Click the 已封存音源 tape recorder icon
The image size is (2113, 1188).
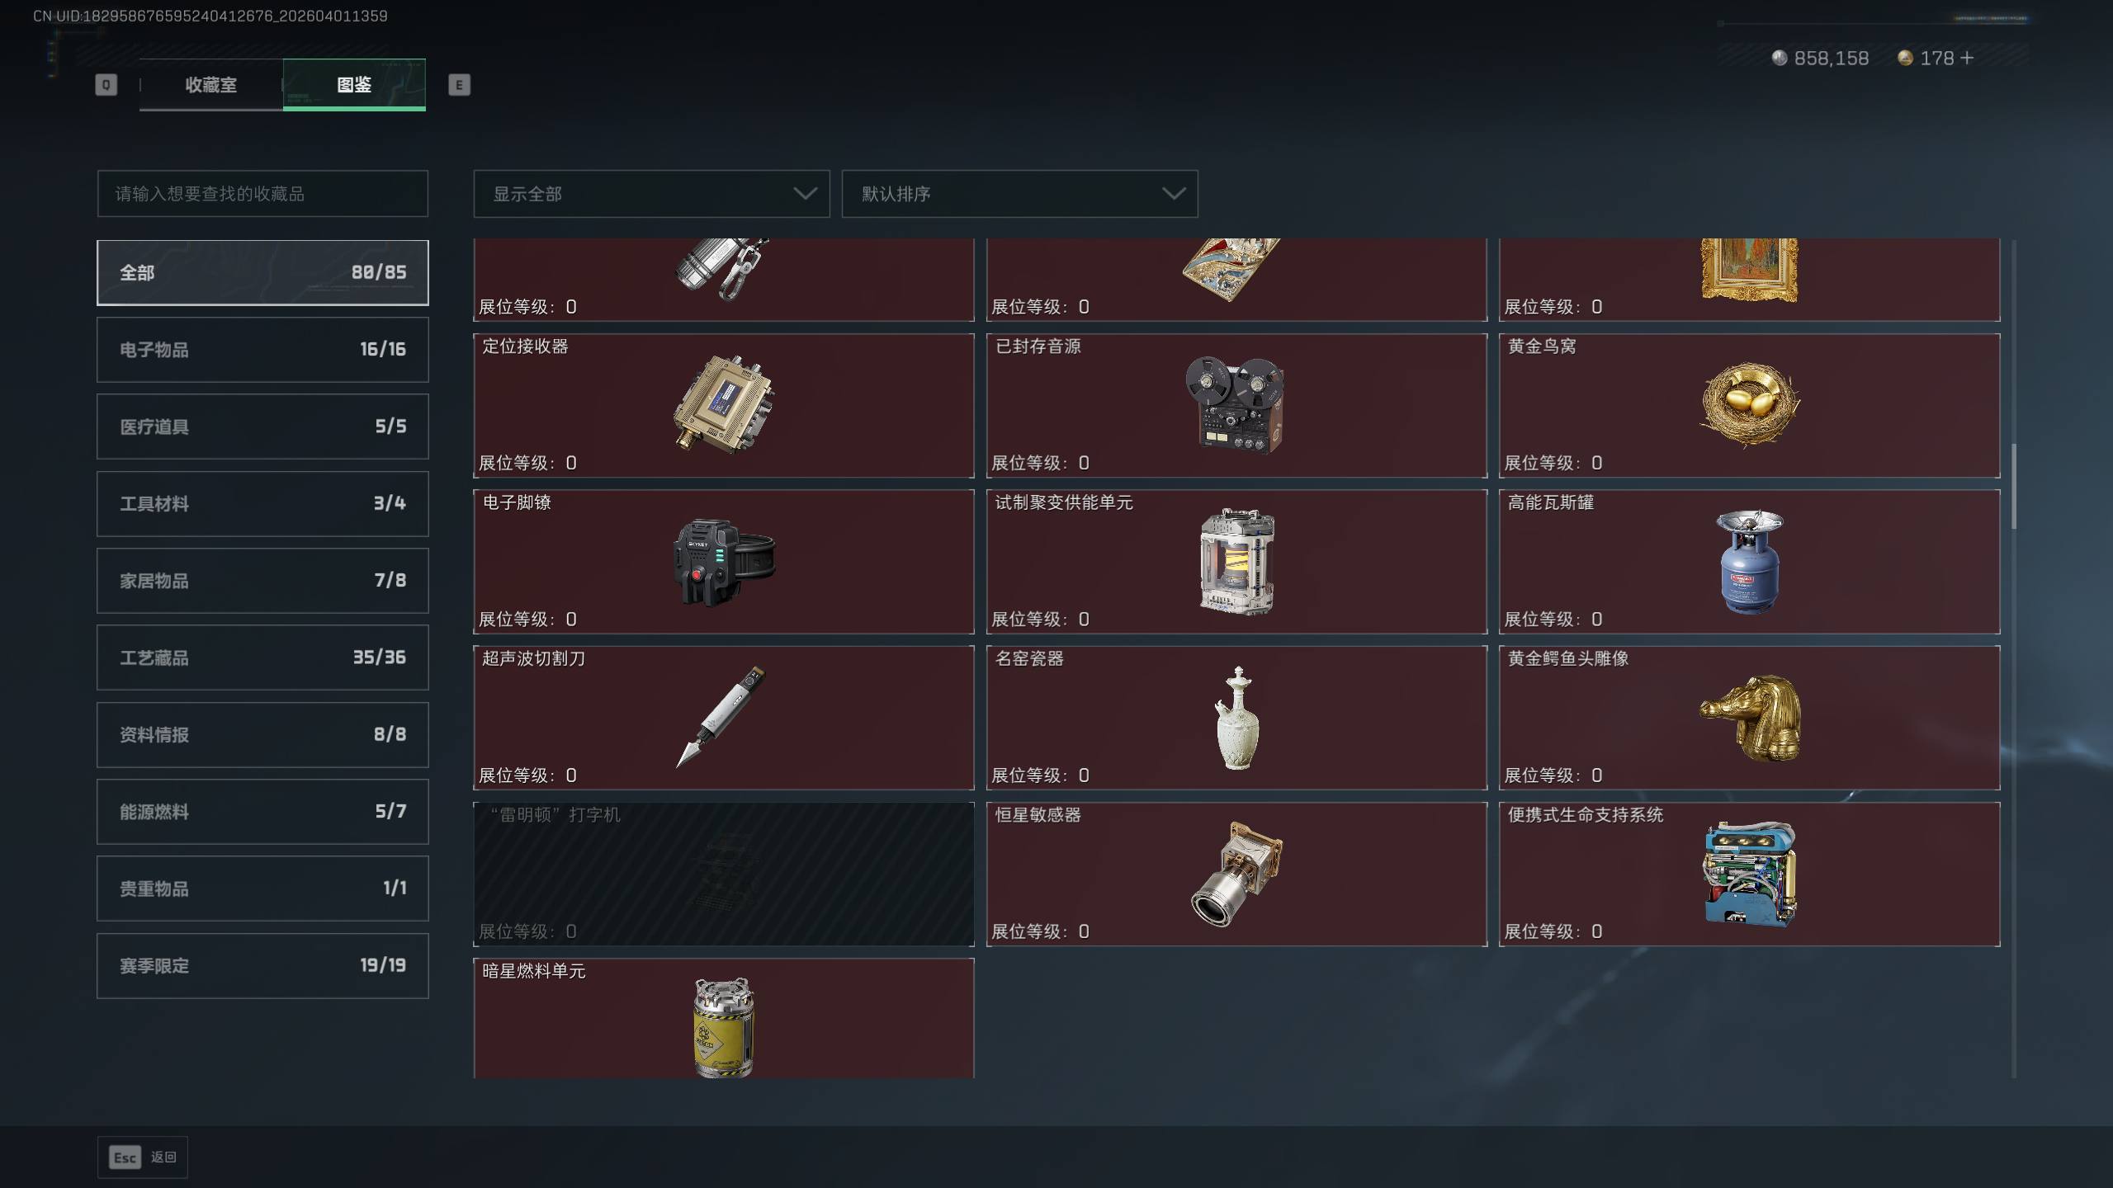tap(1236, 404)
